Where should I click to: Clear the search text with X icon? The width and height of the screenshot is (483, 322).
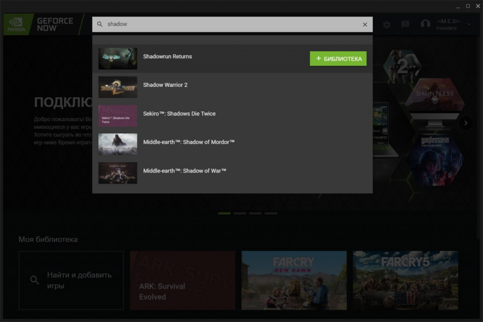365,25
